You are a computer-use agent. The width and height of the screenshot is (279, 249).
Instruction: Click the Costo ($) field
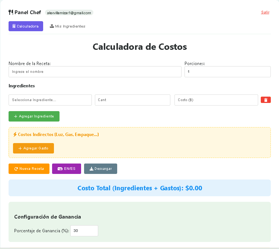pos(216,100)
